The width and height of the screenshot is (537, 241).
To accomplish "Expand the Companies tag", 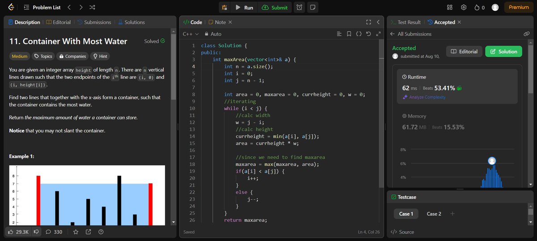I will click(x=72, y=56).
